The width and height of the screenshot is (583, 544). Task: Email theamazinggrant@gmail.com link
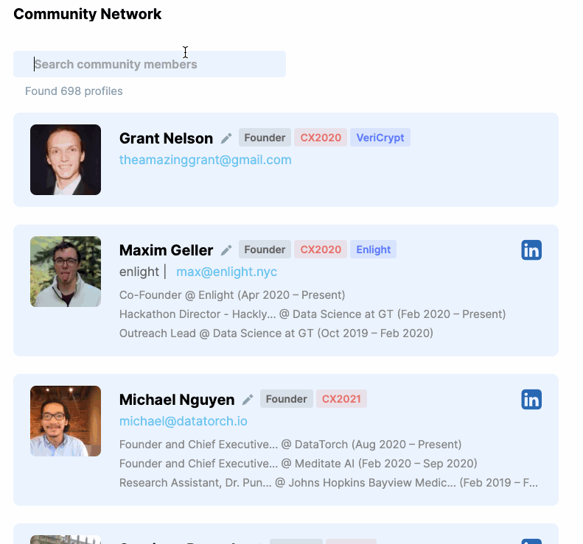pyautogui.click(x=205, y=160)
